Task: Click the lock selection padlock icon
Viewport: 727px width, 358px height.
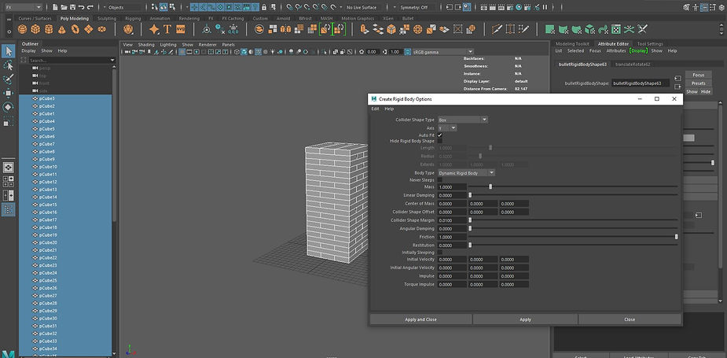Action: tap(264, 7)
